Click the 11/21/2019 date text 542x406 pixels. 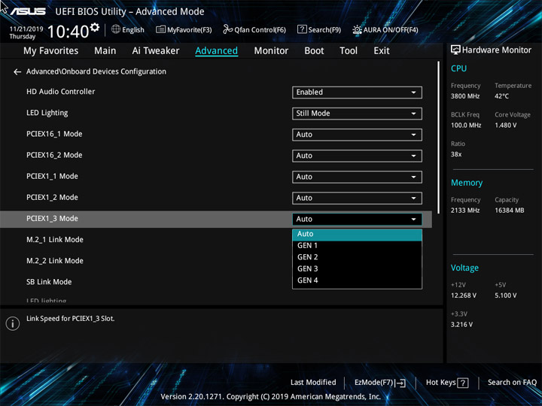pyautogui.click(x=26, y=29)
